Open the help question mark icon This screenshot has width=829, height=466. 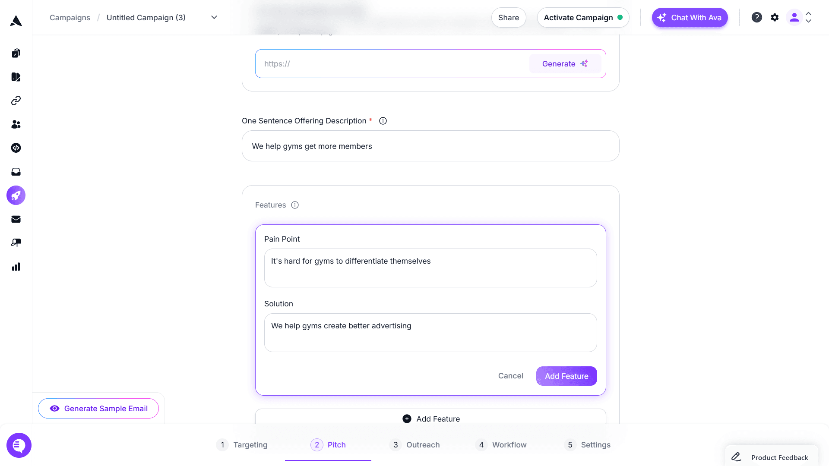click(x=756, y=17)
